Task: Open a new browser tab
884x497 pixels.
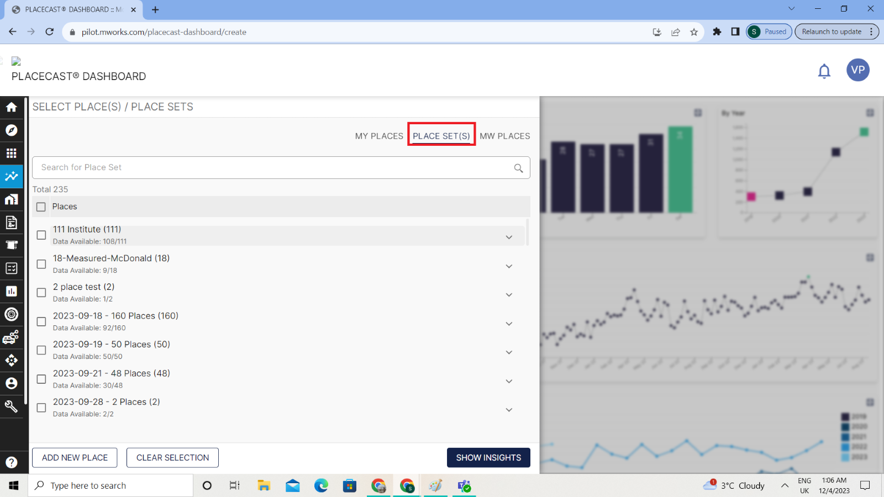Action: coord(155,9)
